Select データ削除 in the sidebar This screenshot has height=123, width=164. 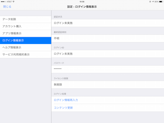pyautogui.click(x=26, y=19)
